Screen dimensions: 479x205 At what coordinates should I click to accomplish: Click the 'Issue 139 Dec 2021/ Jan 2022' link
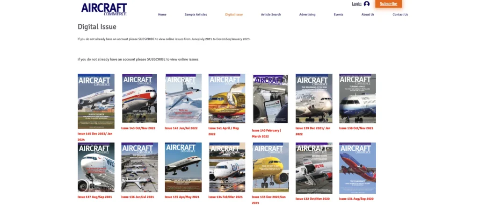pos(313,131)
